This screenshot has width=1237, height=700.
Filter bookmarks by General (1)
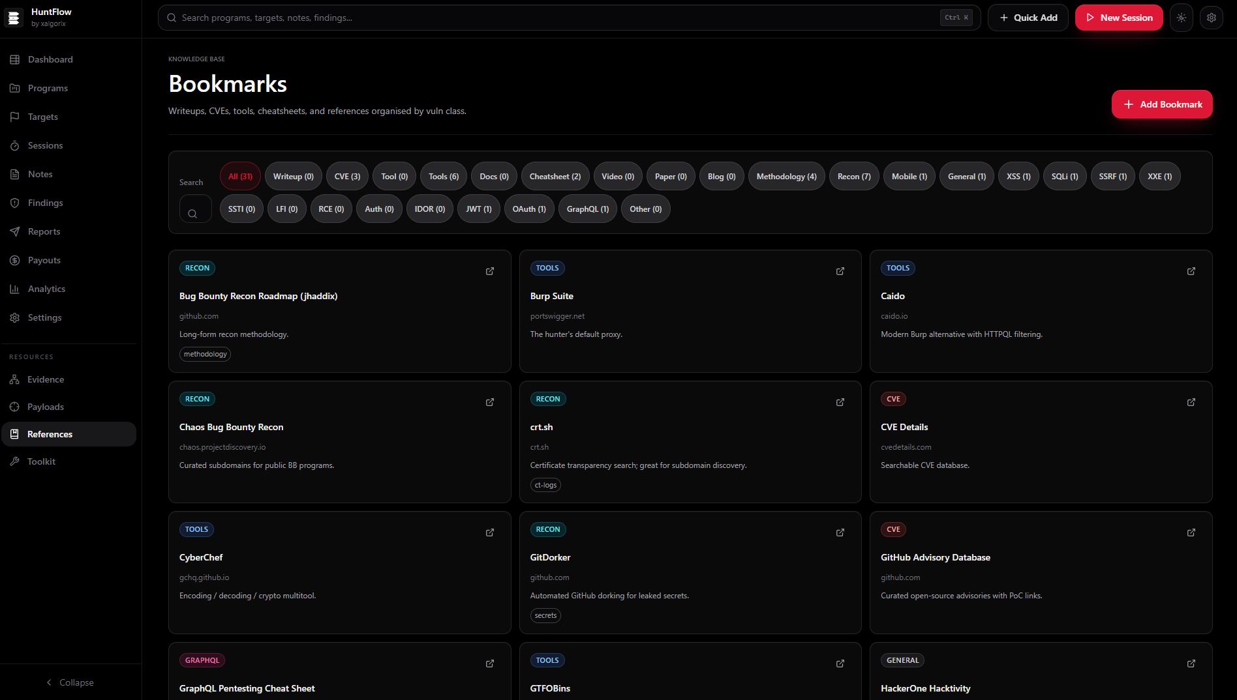967,176
